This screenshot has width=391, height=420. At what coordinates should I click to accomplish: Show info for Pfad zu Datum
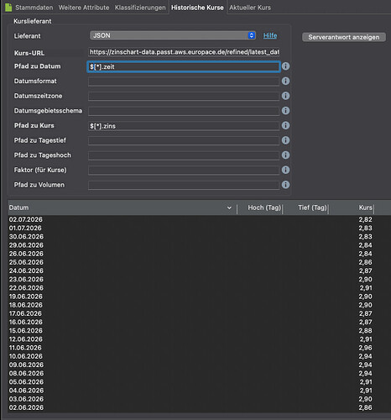[x=285, y=66]
